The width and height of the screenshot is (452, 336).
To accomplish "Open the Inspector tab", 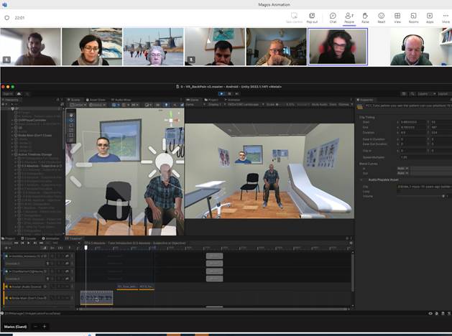I will coord(366,100).
